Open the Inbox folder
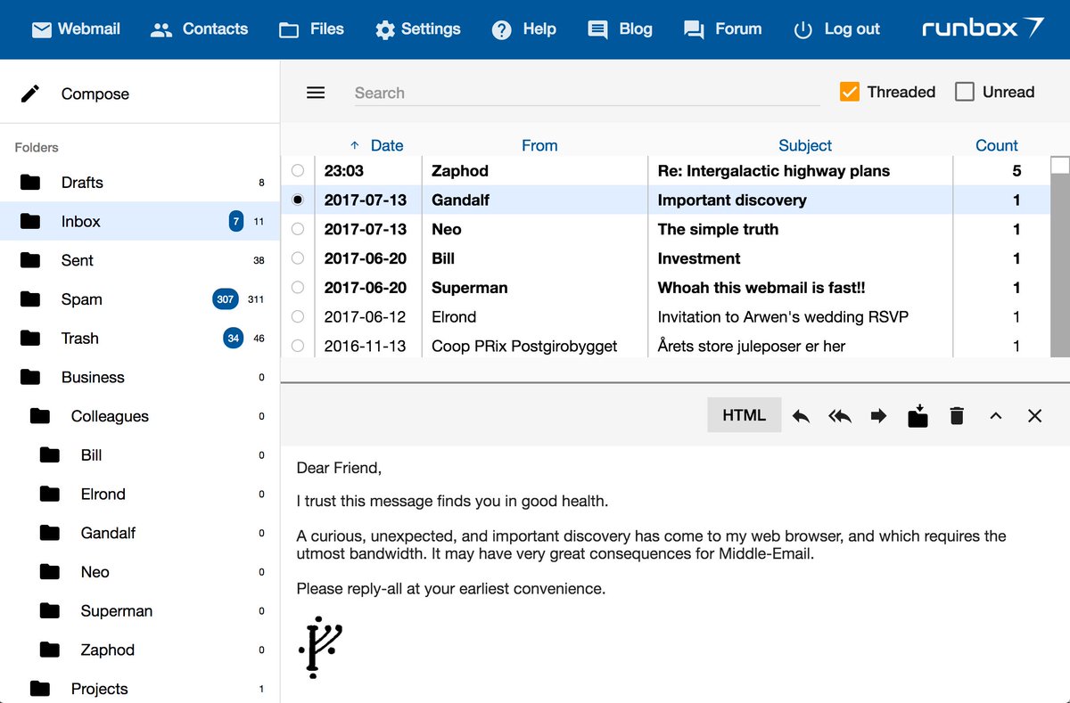The image size is (1070, 703). [x=140, y=221]
